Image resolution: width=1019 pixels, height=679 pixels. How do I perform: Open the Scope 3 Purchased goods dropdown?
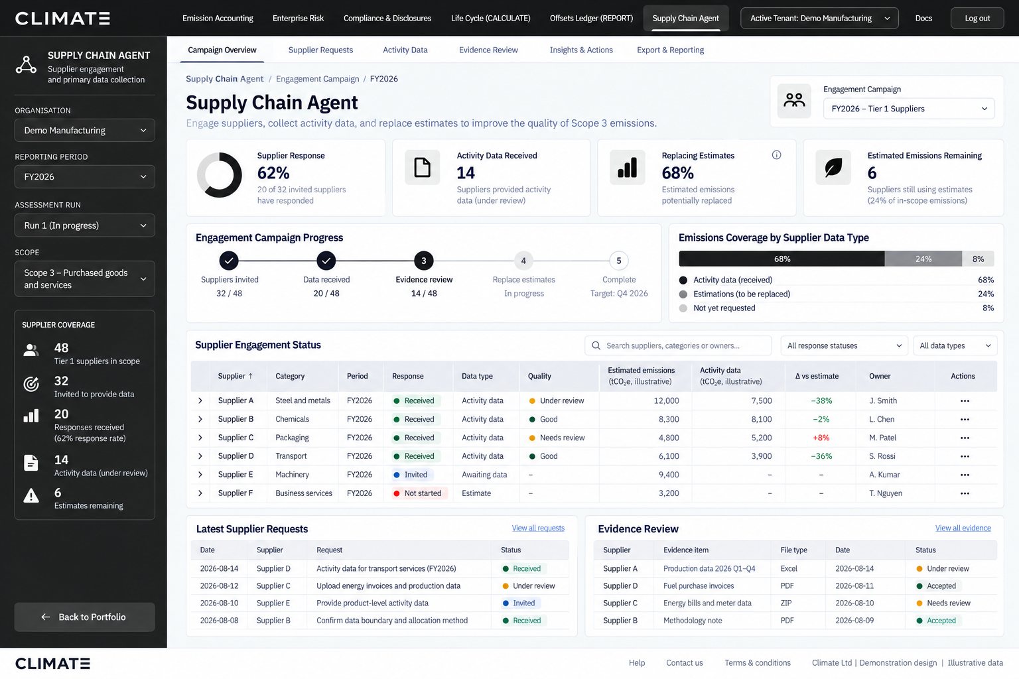tap(85, 278)
